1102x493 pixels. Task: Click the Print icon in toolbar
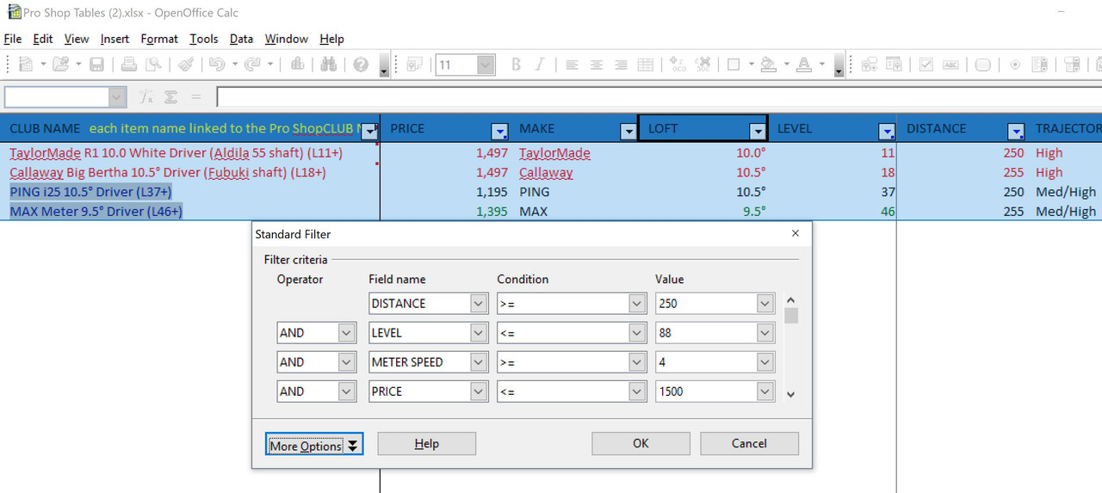coord(129,65)
